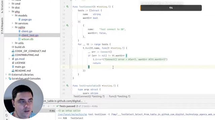This screenshot has width=215, height=120.
Task: Click the wScan.db database file icon
Action: coord(19,39)
